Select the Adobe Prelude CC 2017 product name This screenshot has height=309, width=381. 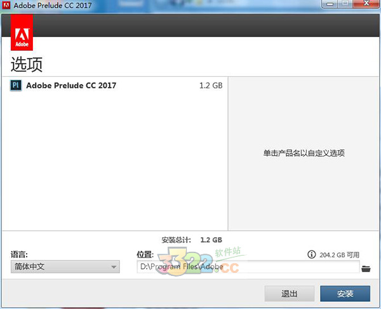(x=71, y=85)
